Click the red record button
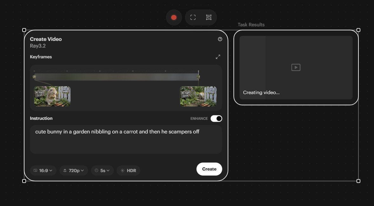Viewport: 374px width, 206px height. click(x=174, y=17)
